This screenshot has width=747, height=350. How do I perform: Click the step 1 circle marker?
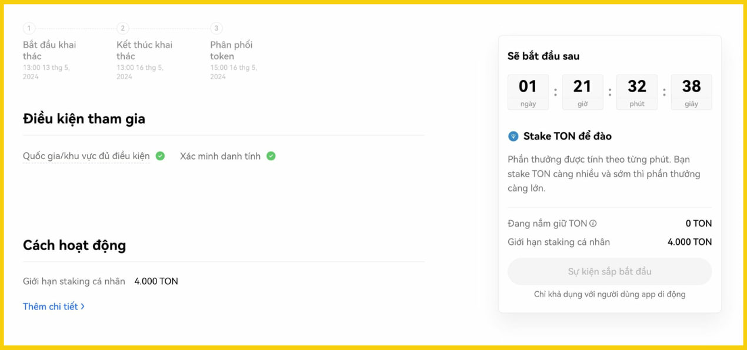[29, 28]
